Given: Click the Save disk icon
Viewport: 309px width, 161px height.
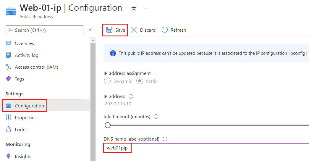Looking at the screenshot, I should (109, 30).
